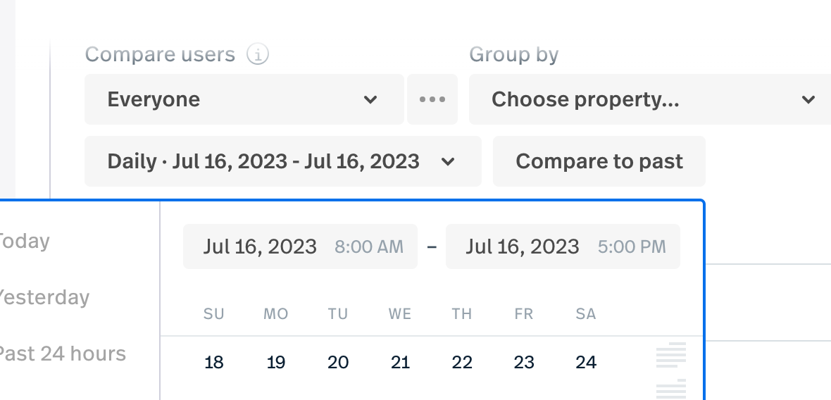Pick day 19 in the calendar
The height and width of the screenshot is (400, 831).
pos(276,363)
